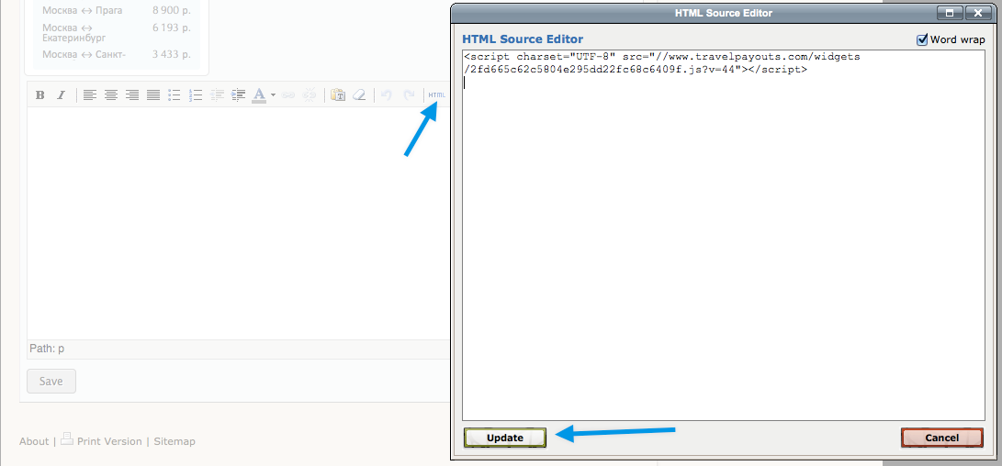Insert a bulleted list
Image resolution: width=1002 pixels, height=466 pixels.
point(175,95)
